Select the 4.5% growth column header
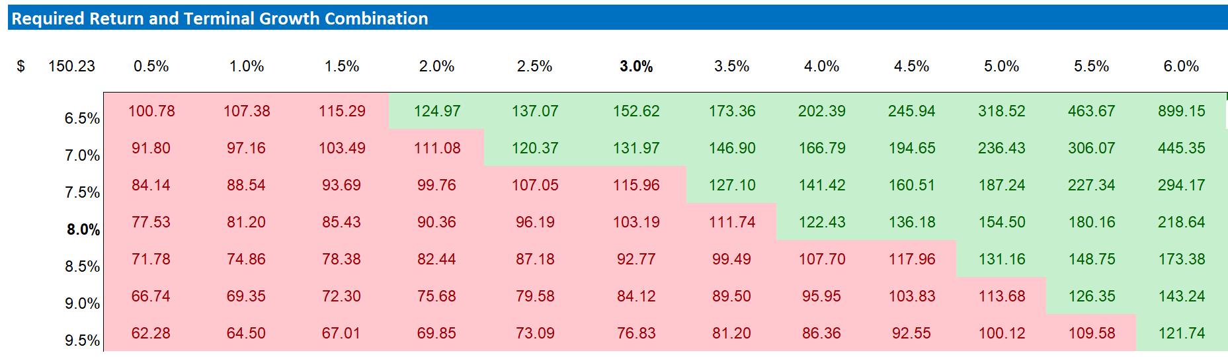Image resolution: width=1228 pixels, height=357 pixels. (911, 66)
